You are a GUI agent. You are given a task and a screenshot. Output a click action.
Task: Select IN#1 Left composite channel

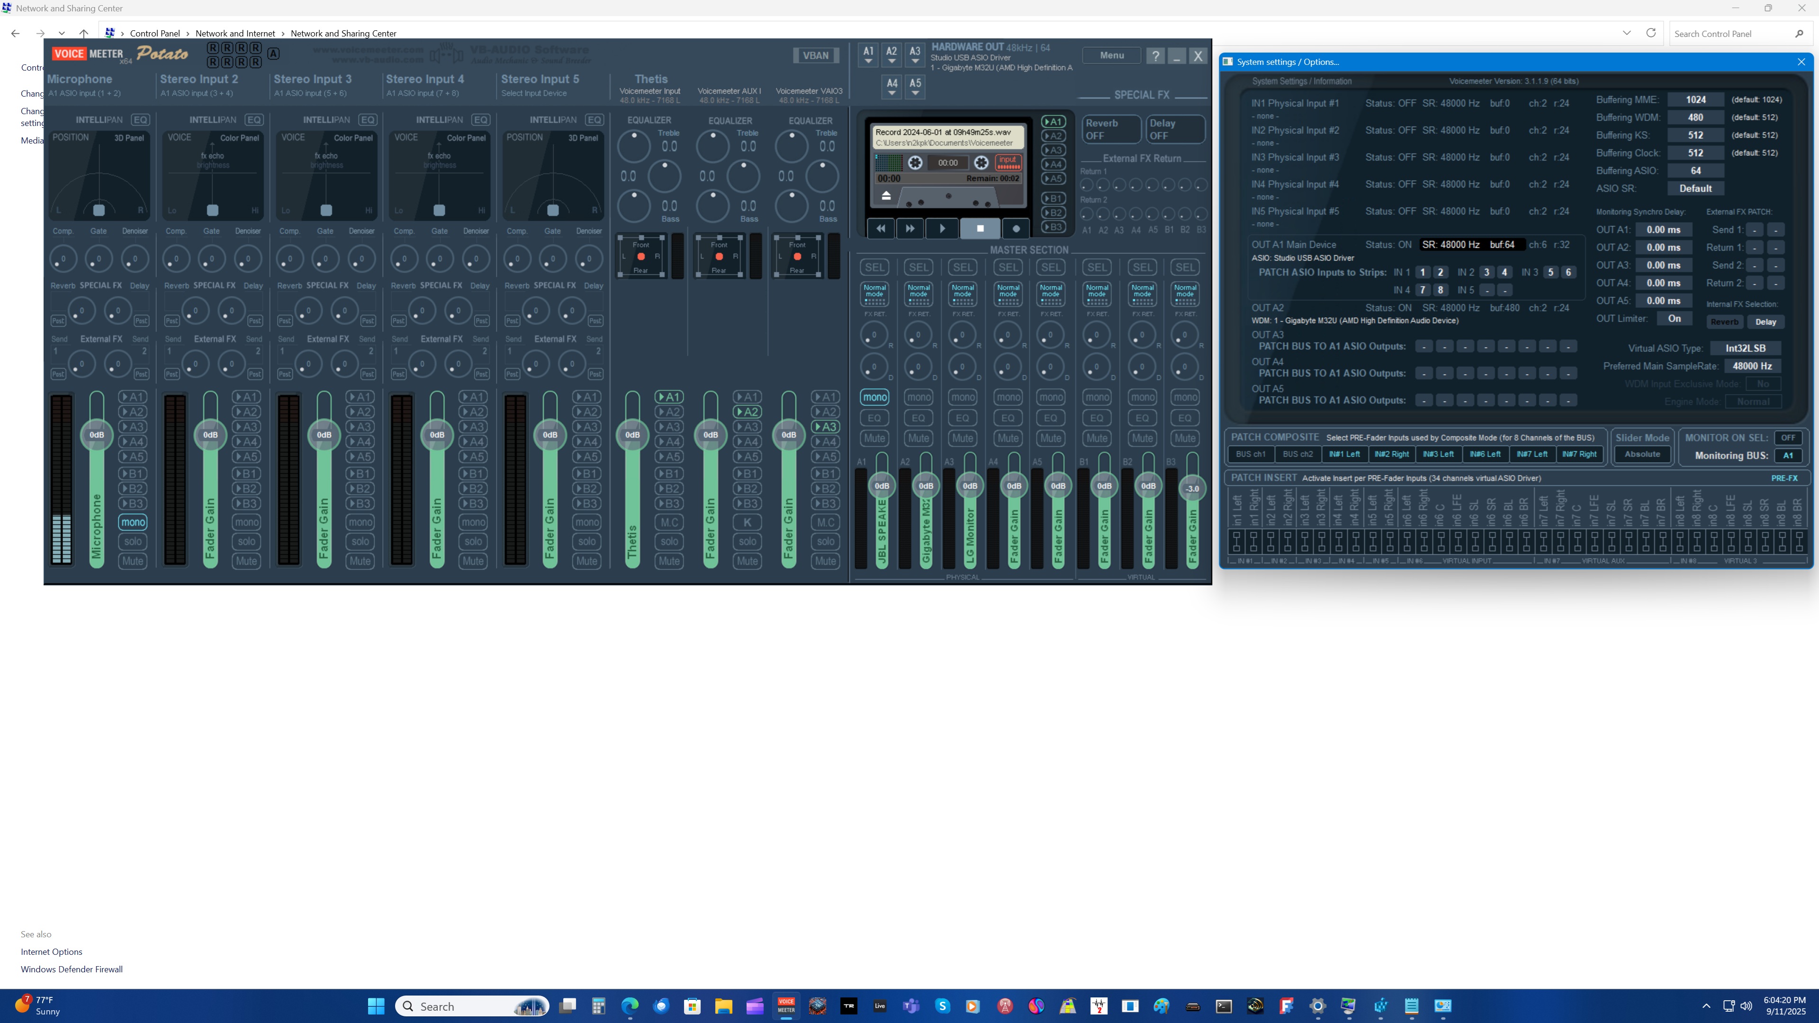(x=1344, y=454)
